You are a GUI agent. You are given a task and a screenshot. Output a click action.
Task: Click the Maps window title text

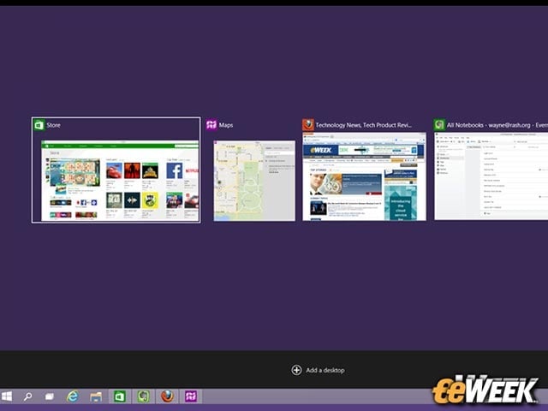[226, 125]
